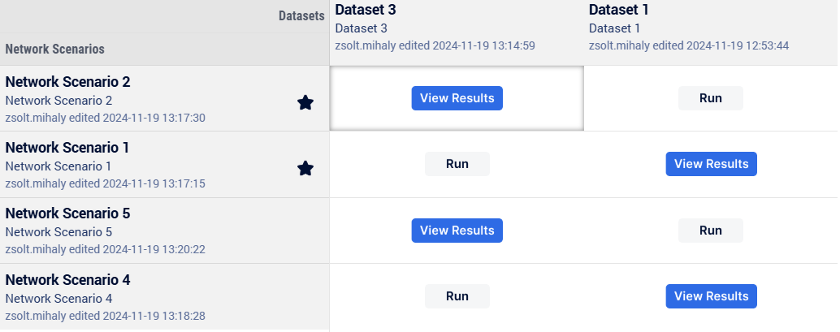Screen dimensions: 840x332
Task: Click Dataset 3 edited timestamp text
Action: [x=435, y=45]
